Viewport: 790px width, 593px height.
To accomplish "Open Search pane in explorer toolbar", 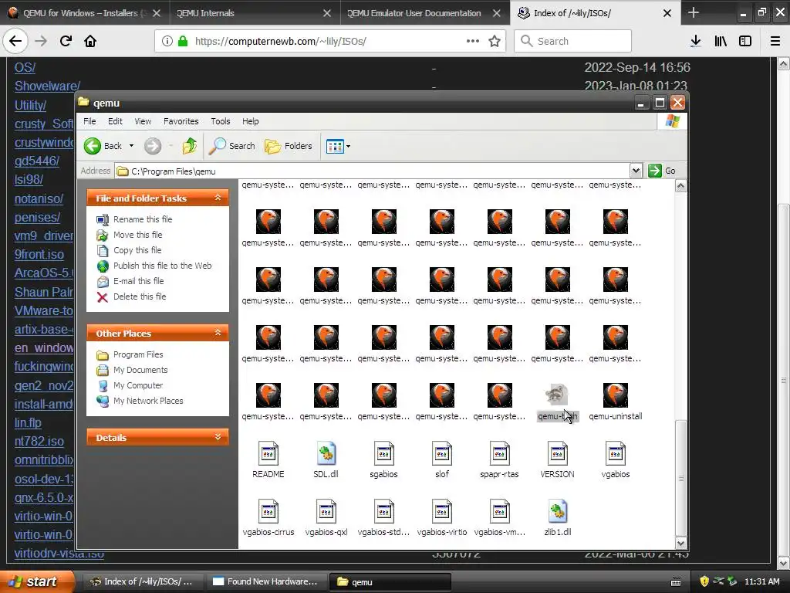I will pos(232,146).
